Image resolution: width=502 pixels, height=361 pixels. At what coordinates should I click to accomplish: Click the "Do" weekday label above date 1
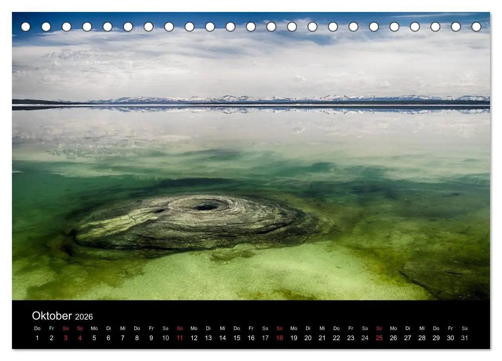click(37, 328)
